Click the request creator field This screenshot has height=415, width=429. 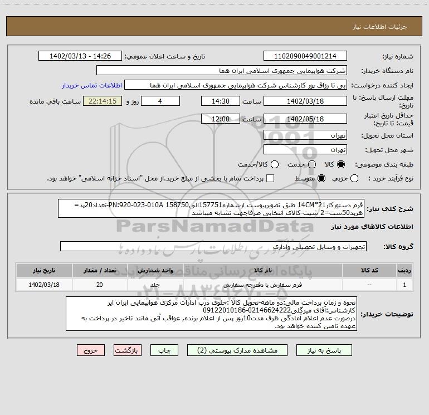point(236,85)
